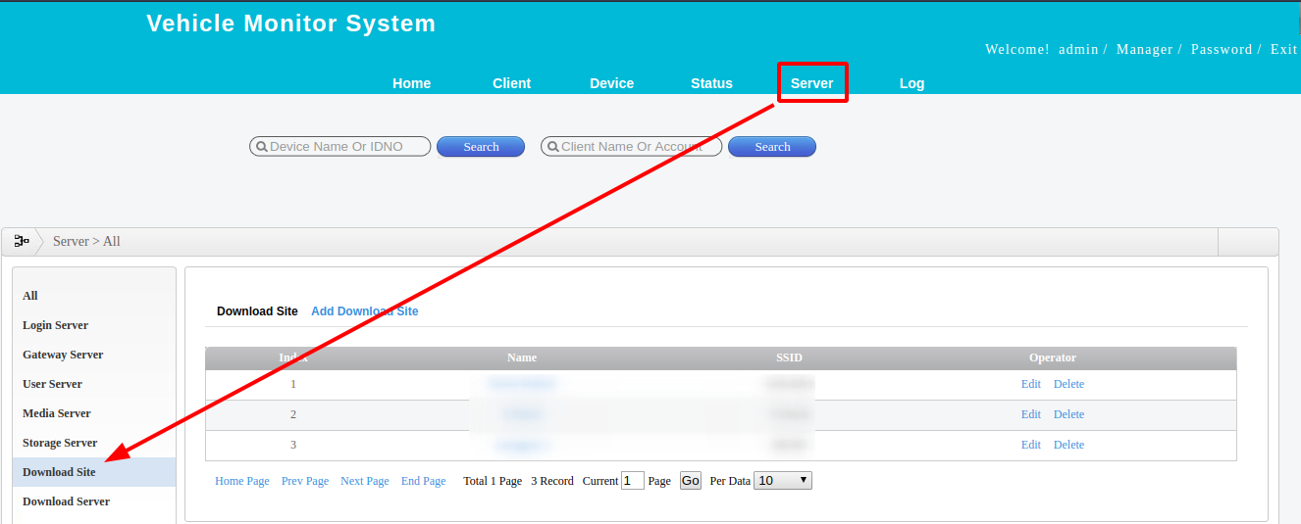Image resolution: width=1301 pixels, height=524 pixels.
Task: Delete the third download site row
Action: [1068, 445]
